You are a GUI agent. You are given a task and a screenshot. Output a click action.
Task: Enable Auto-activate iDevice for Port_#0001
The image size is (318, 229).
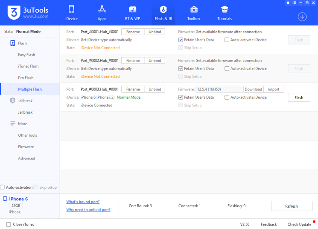tap(227, 40)
